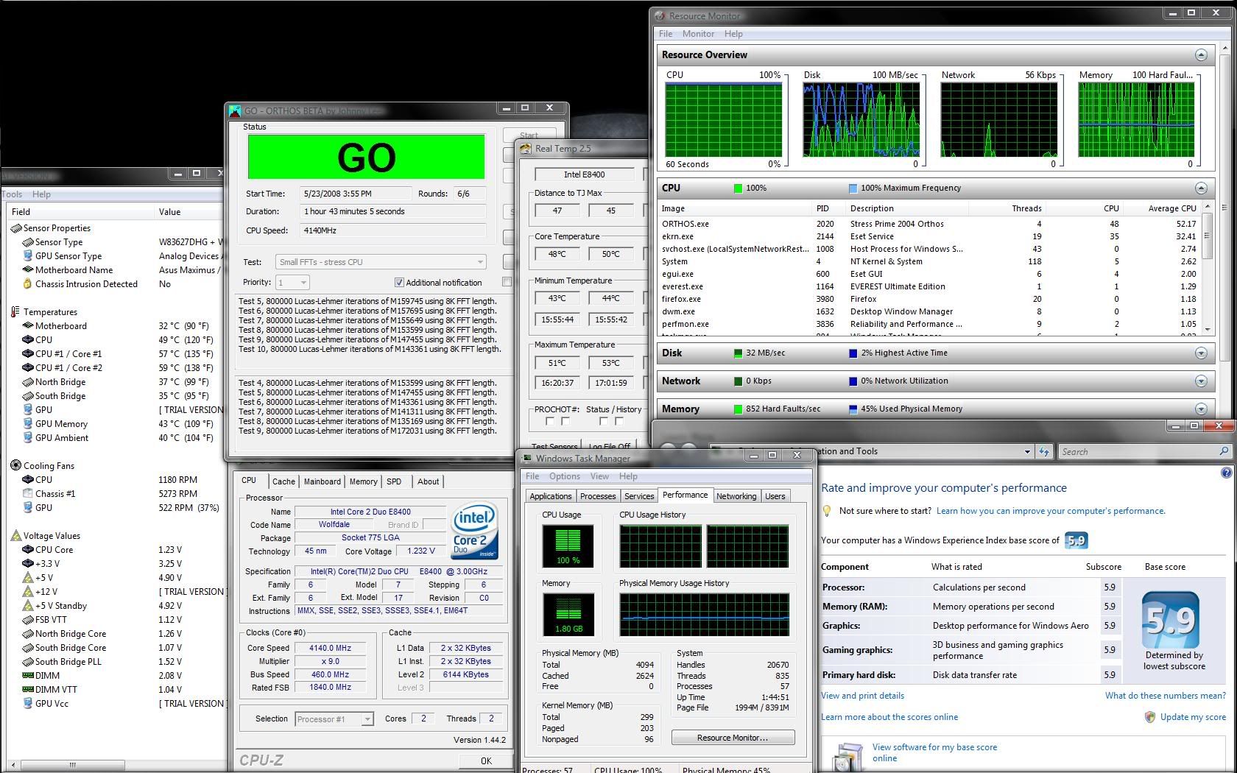Click Learn more about the scores online
Image resolution: width=1237 pixels, height=773 pixels.
(889, 717)
